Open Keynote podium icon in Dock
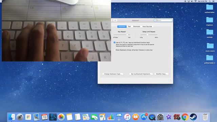The height and width of the screenshot is (122, 217). pyautogui.click(x=119, y=117)
